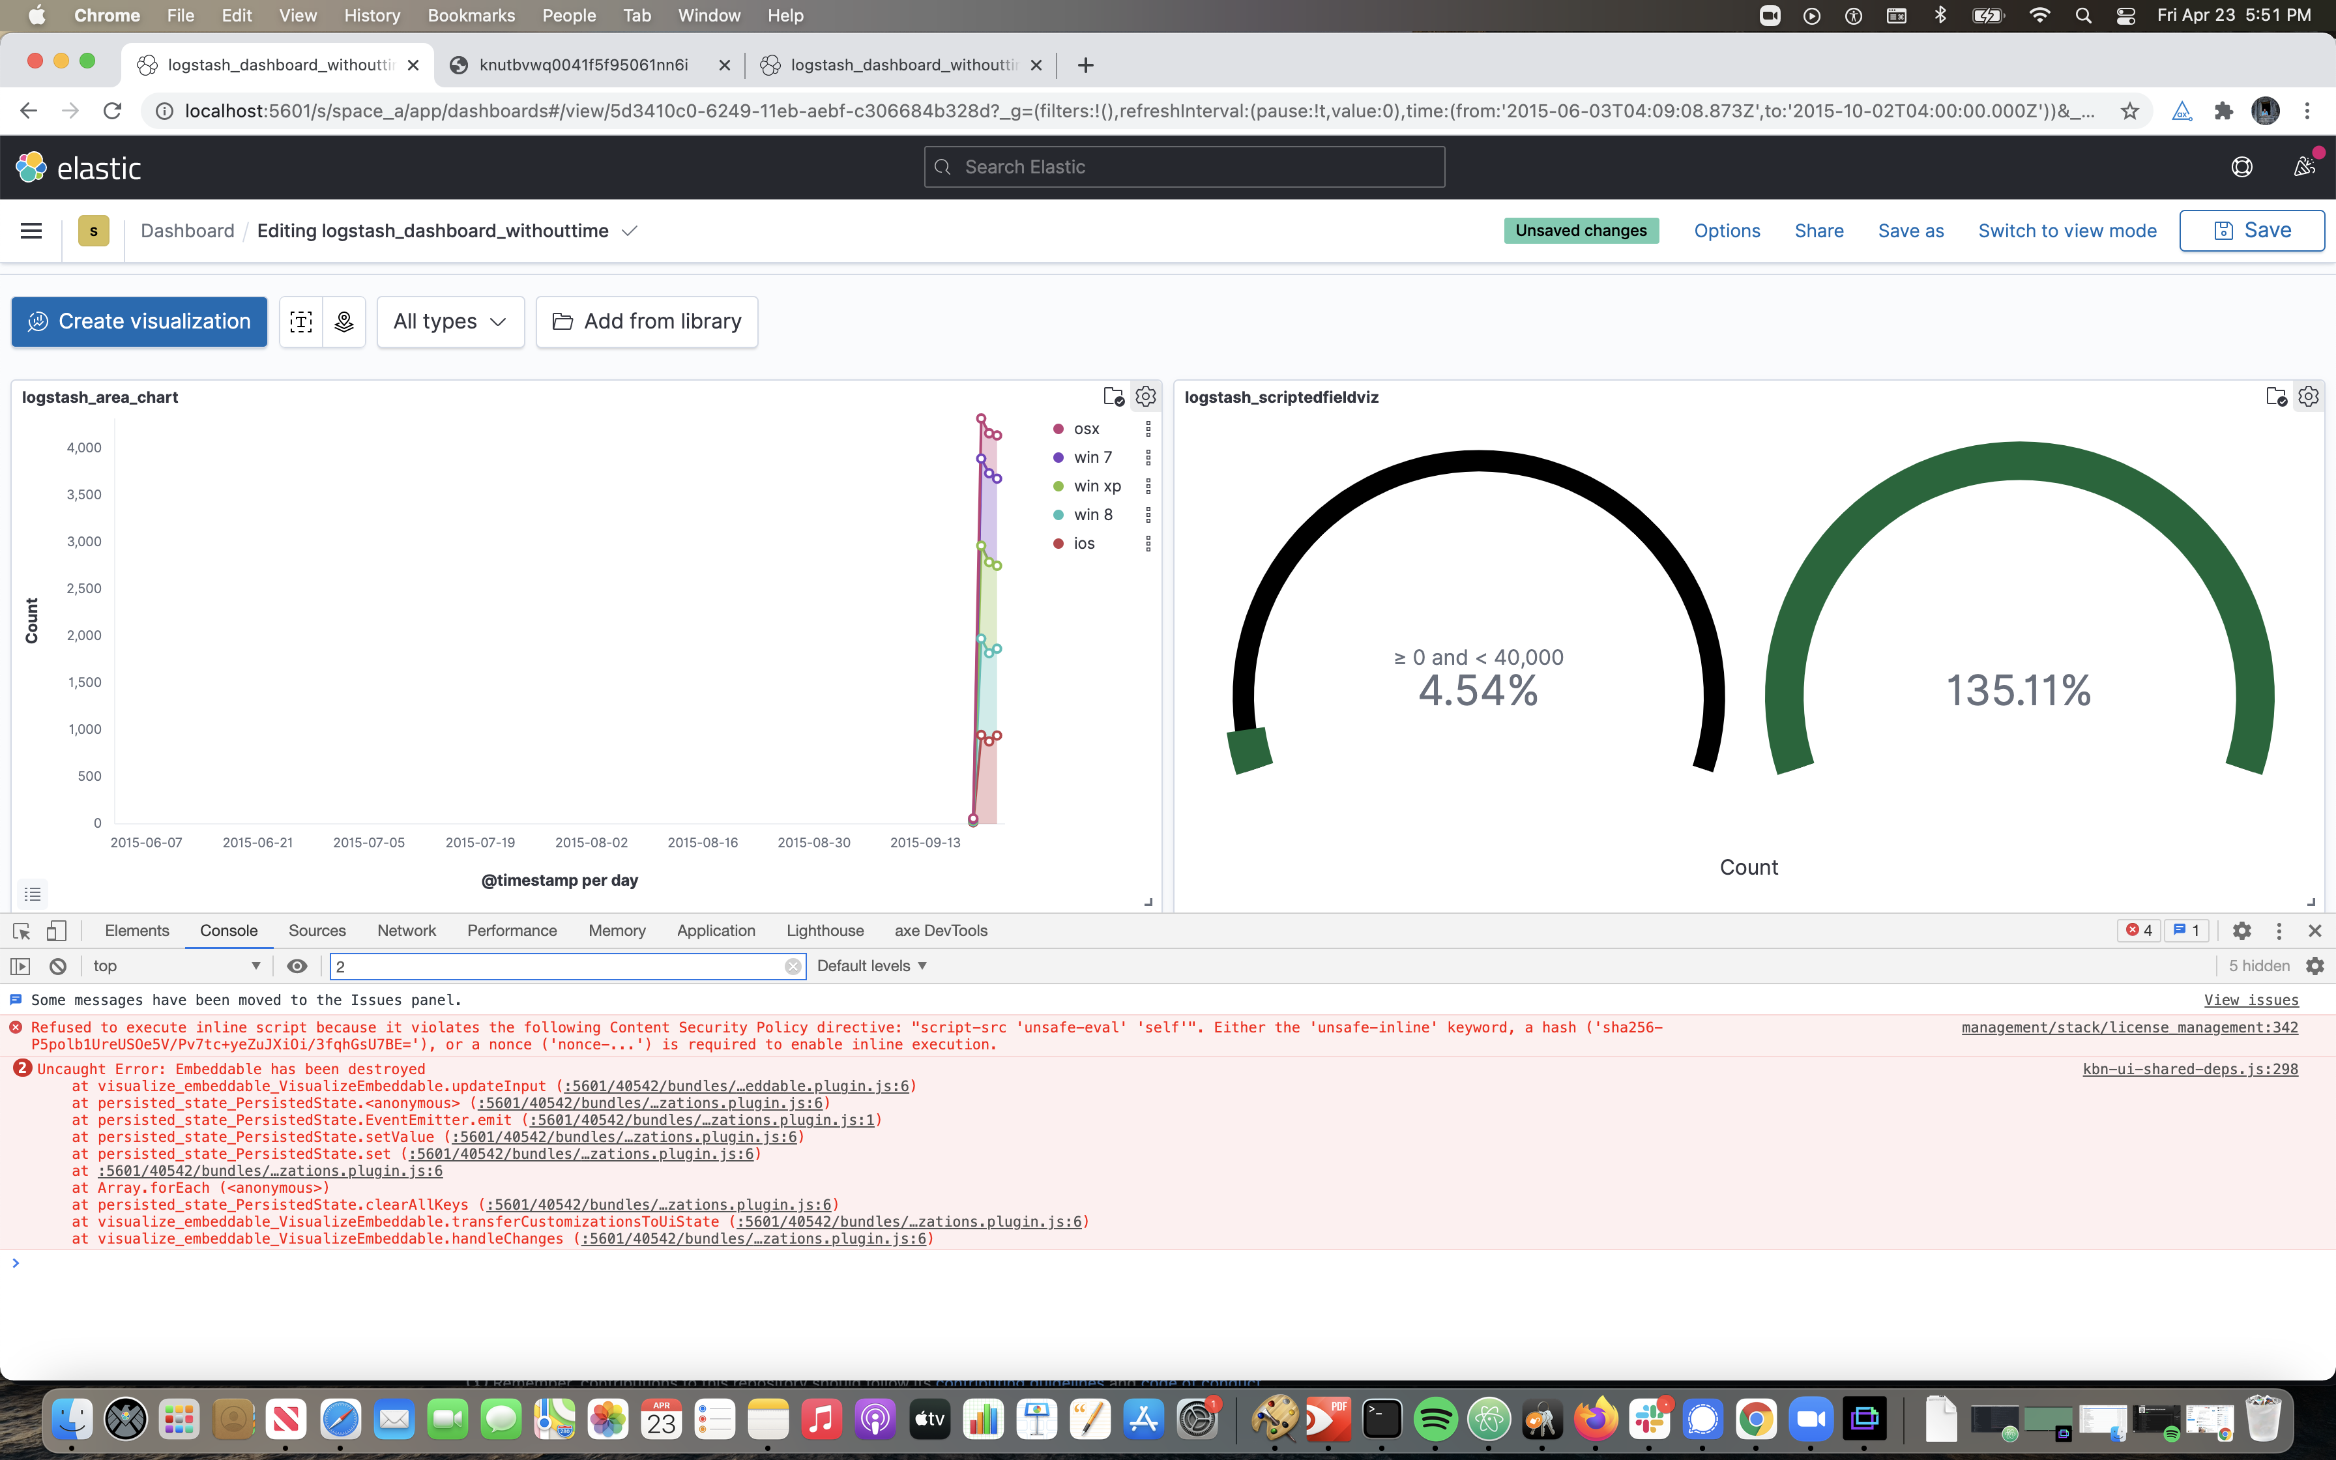The height and width of the screenshot is (1460, 2336).
Task: Select the text annotation tool
Action: point(300,321)
